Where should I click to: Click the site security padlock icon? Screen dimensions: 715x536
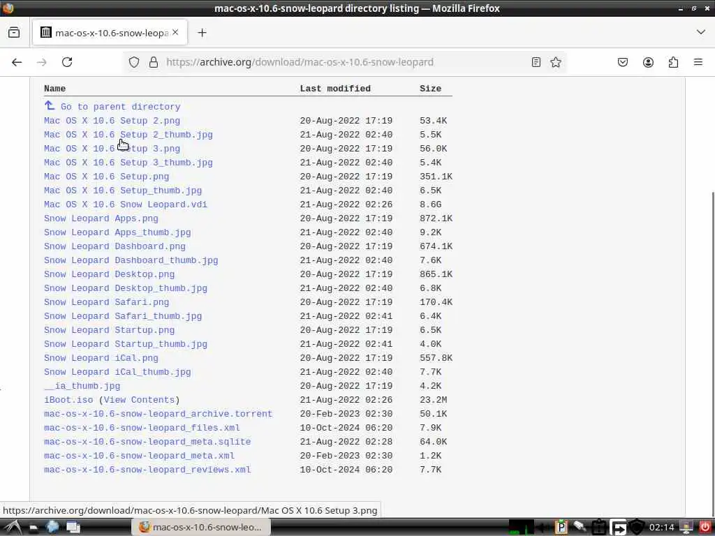coord(154,62)
